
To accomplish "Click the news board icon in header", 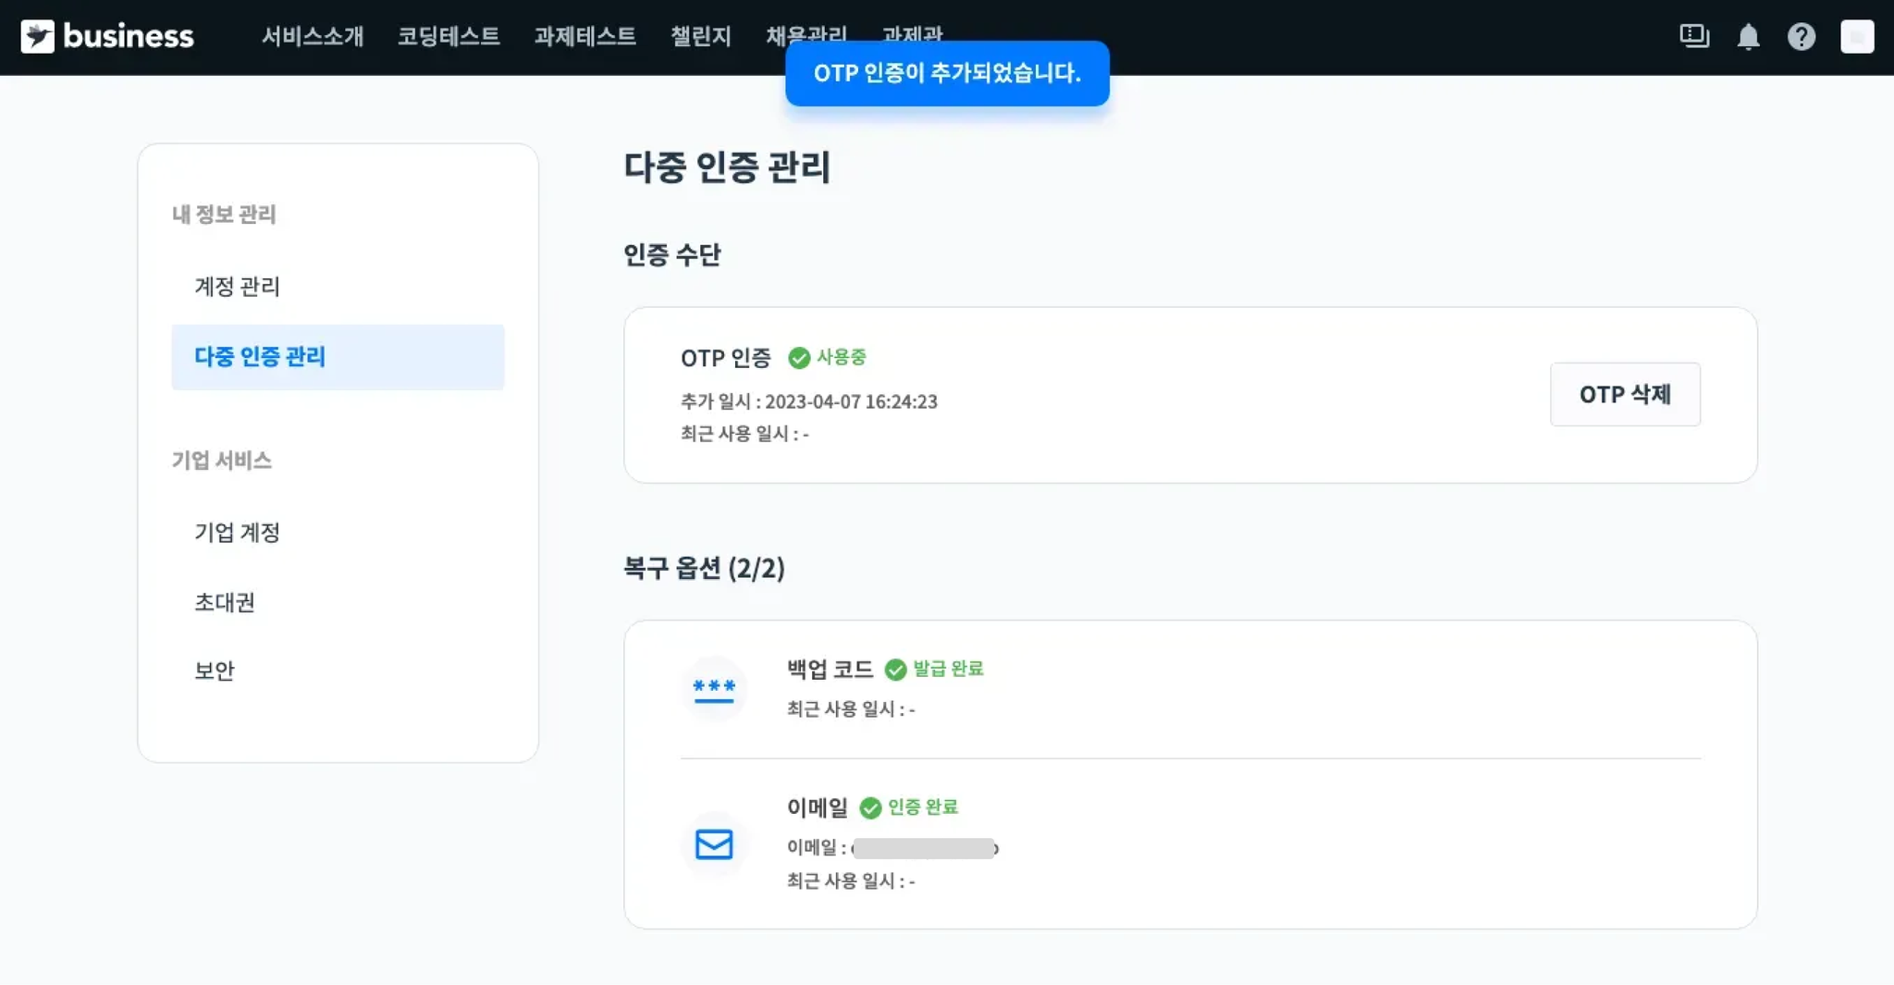I will point(1693,36).
